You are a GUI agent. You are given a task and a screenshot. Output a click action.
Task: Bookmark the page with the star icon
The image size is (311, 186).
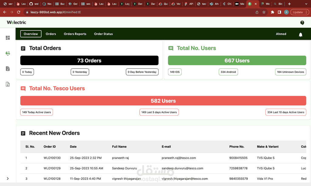264,12
